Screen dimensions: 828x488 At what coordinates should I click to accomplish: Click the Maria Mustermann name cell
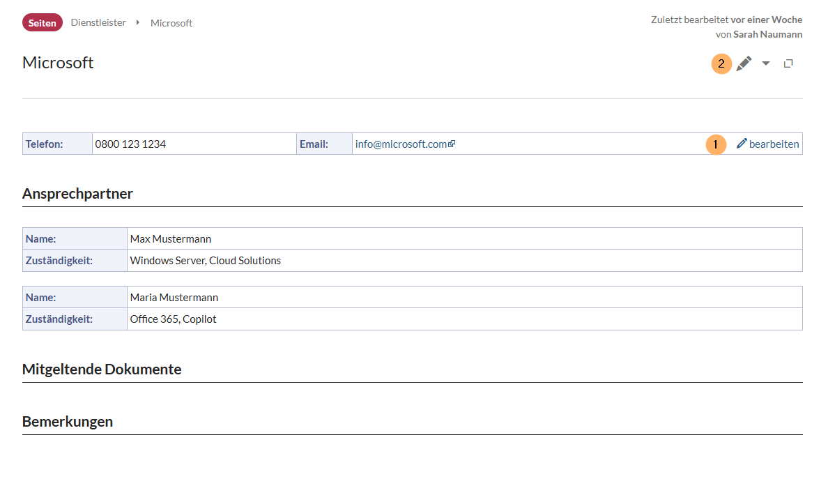(x=465, y=298)
